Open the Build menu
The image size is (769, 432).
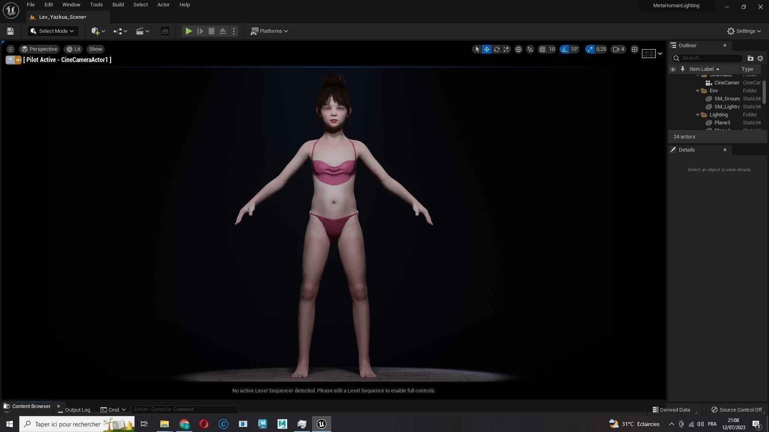coord(118,5)
